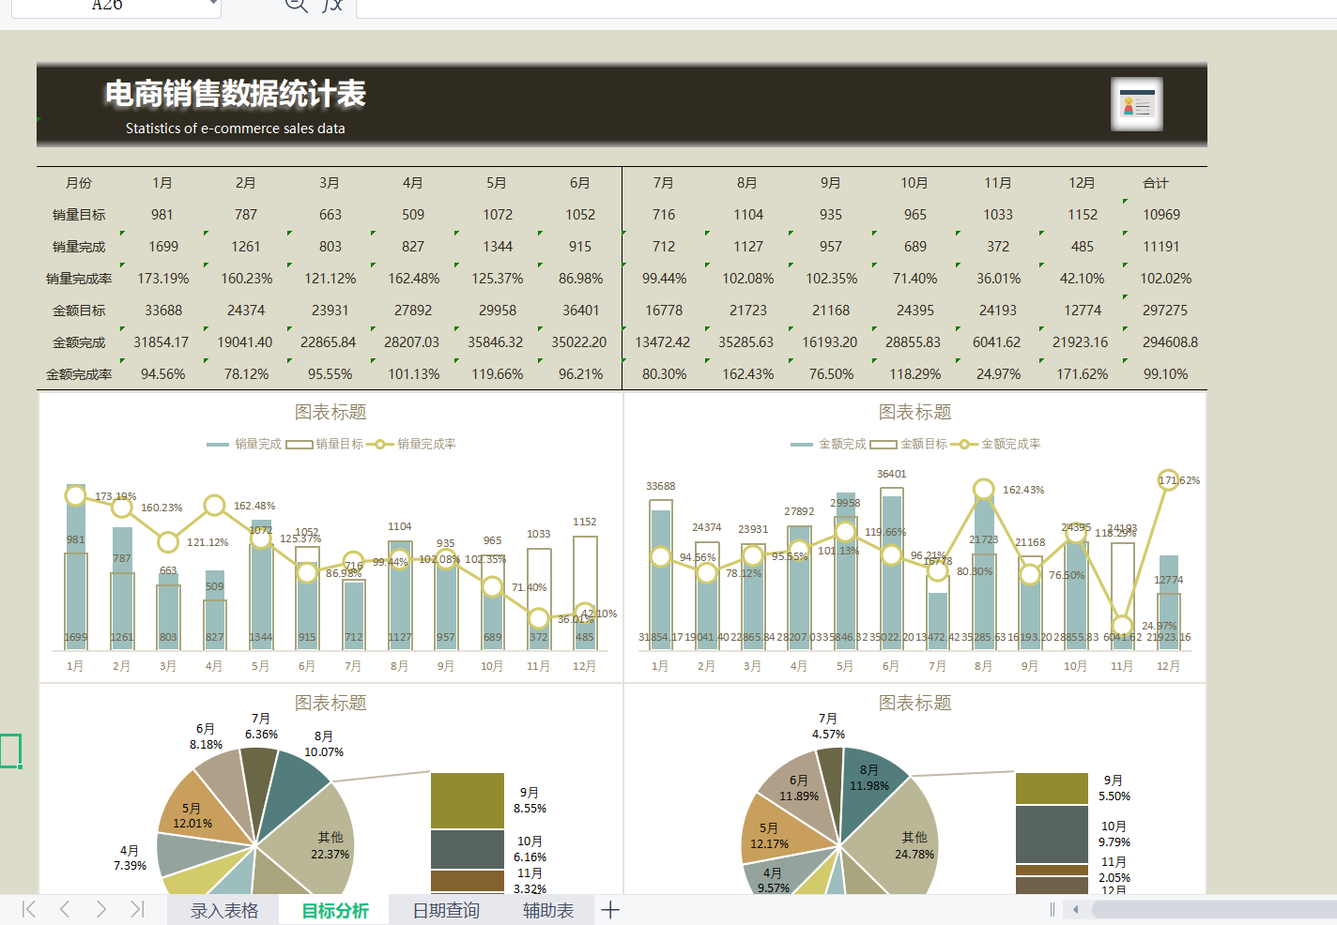Click the zoom magnifier icon beside the formula bar
1337x925 pixels.
tap(296, 6)
